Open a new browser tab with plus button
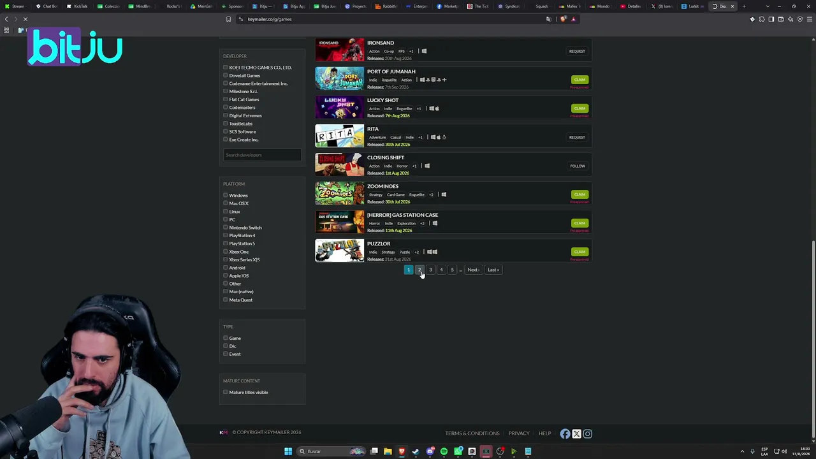Viewport: 816px width, 459px height. 743,6
